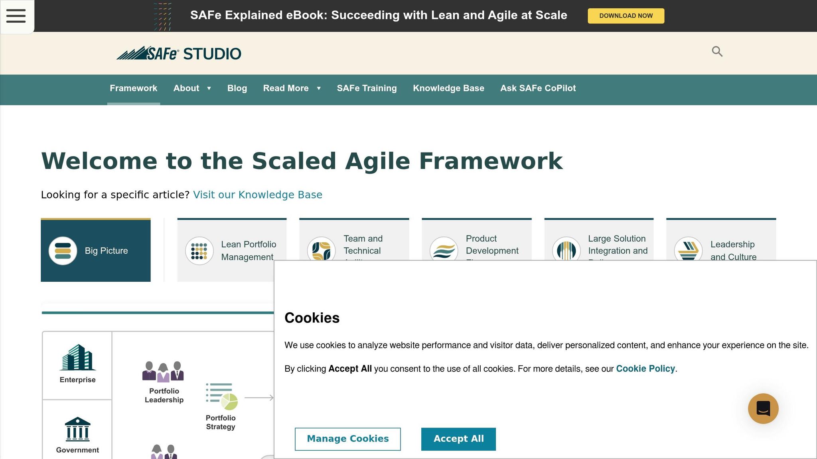Follow the Visit our Knowledge Base link
The image size is (817, 459).
coord(257,195)
